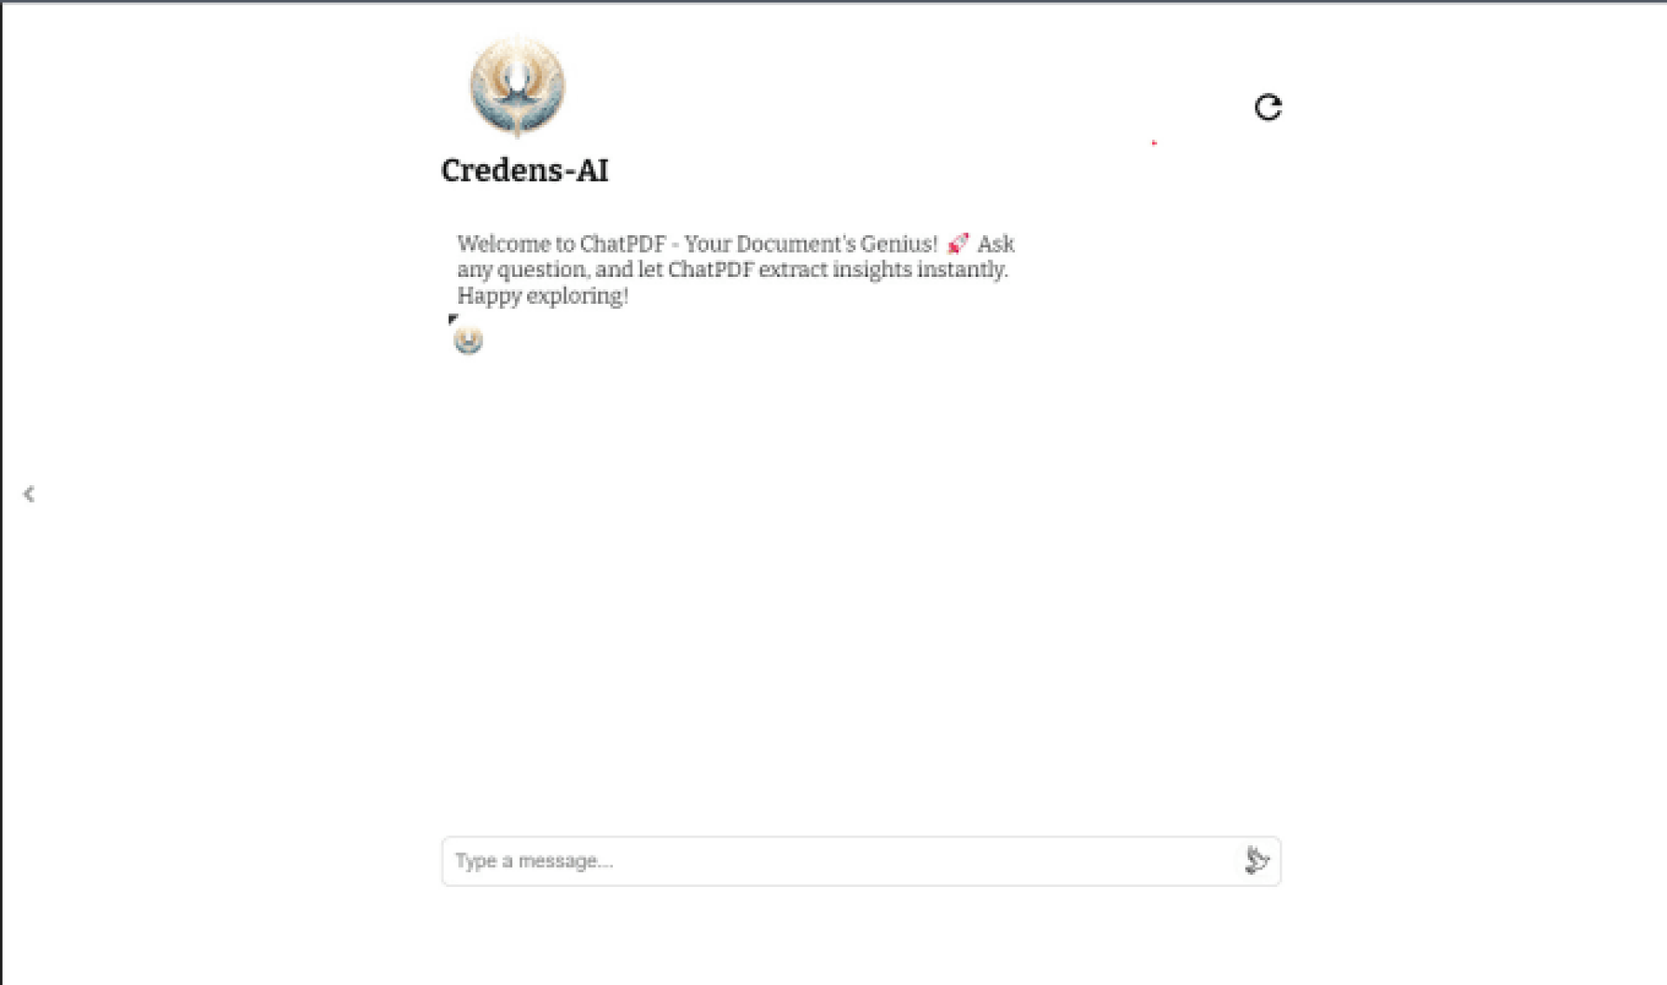Click the word Ask after the rocket emoji
Image resolution: width=1667 pixels, height=985 pixels.
tap(996, 244)
